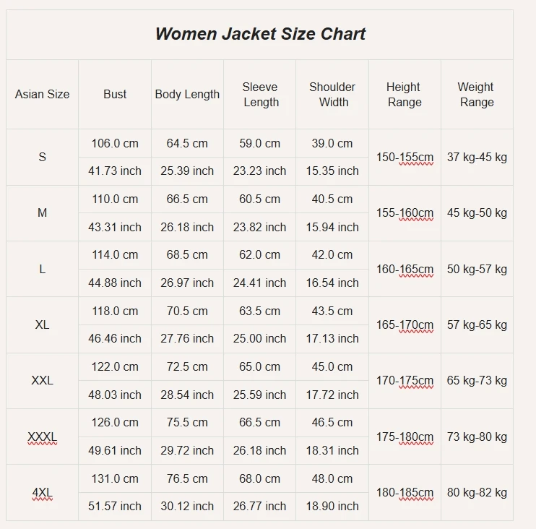Select the 180-185cm height range cell
This screenshot has height=529, width=536.
(x=405, y=493)
